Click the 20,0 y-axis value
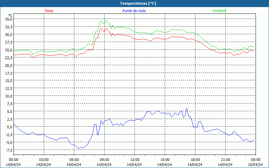This screenshot has width=269, height=168. (9, 65)
